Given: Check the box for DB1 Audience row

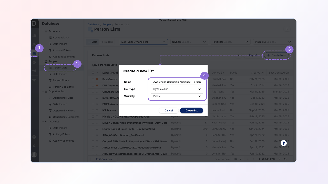Looking at the screenshot, I should click(93, 85).
